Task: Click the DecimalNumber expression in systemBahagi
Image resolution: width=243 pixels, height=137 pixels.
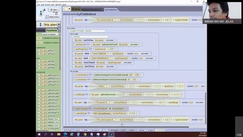Action: [x=105, y=113]
